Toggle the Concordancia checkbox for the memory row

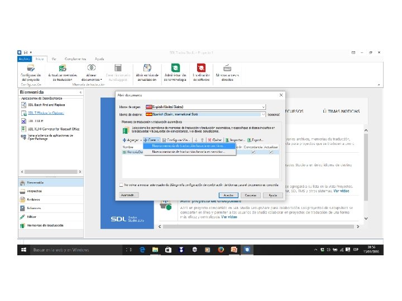point(253,152)
